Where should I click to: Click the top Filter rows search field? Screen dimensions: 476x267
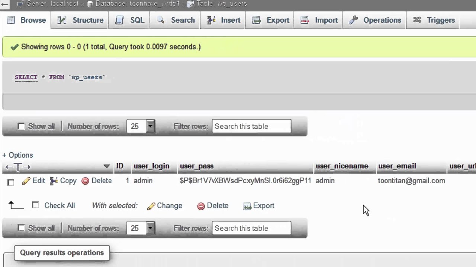tap(251, 126)
